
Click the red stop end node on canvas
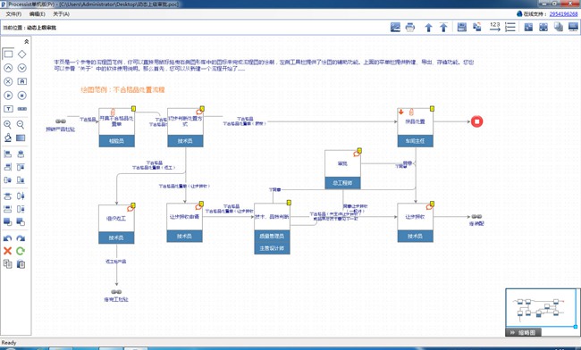477,121
